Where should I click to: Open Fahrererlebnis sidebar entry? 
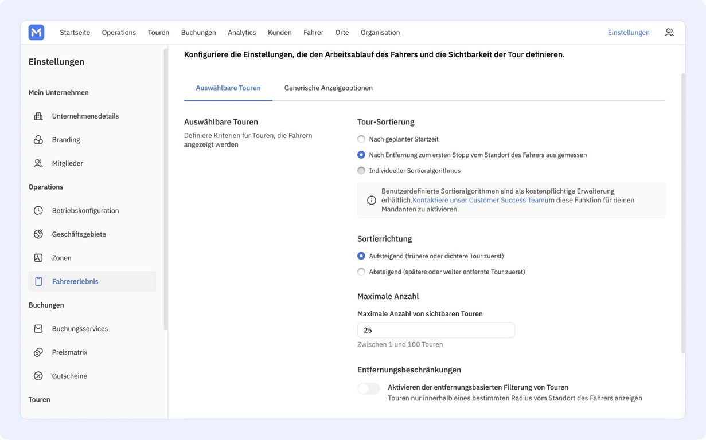coord(92,281)
